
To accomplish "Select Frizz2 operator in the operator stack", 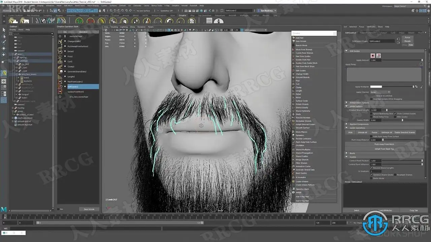I will (70, 56).
